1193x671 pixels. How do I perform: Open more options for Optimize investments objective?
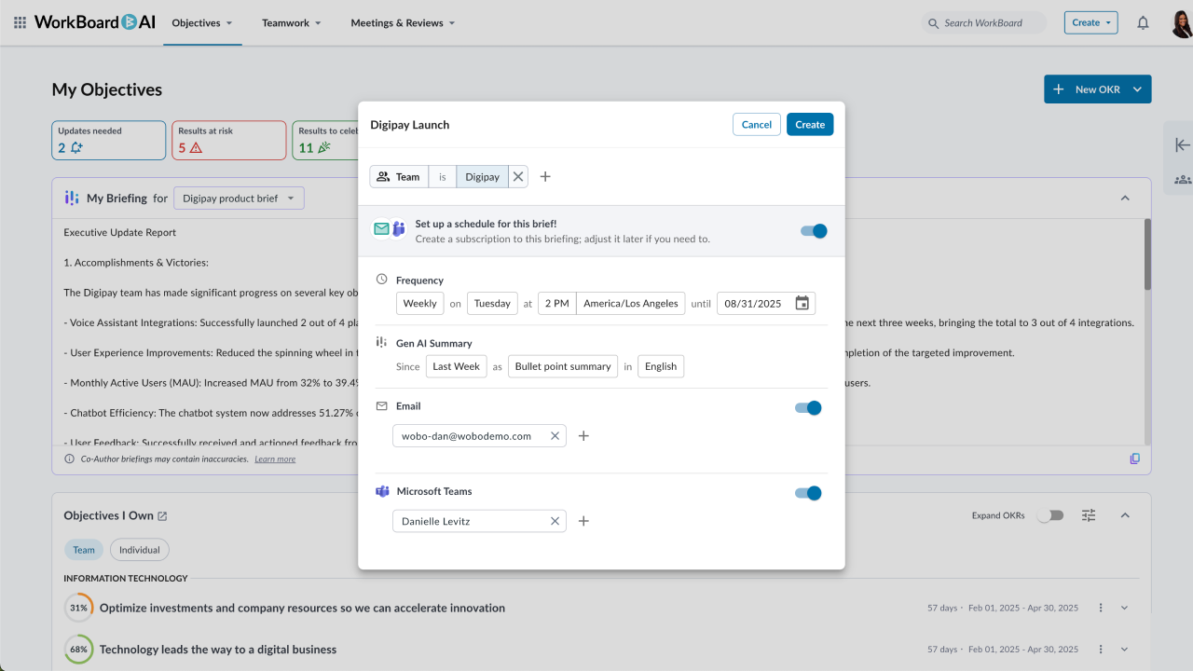coord(1101,608)
